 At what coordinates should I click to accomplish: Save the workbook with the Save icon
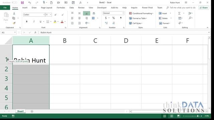[22, 3]
